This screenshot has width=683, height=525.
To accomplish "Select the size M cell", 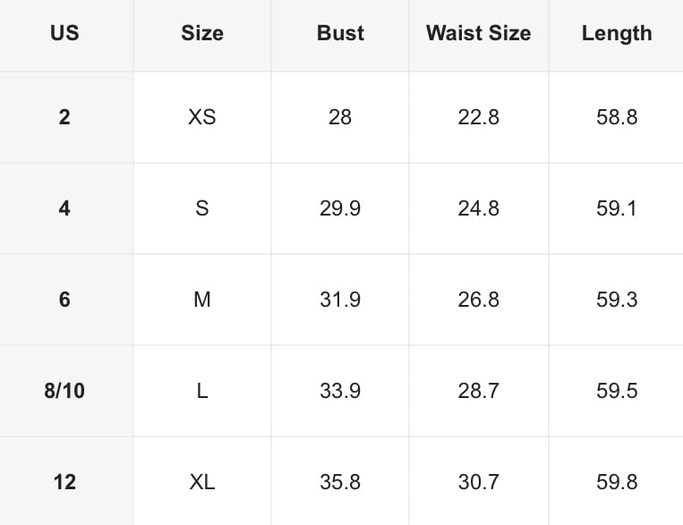I will [x=202, y=300].
